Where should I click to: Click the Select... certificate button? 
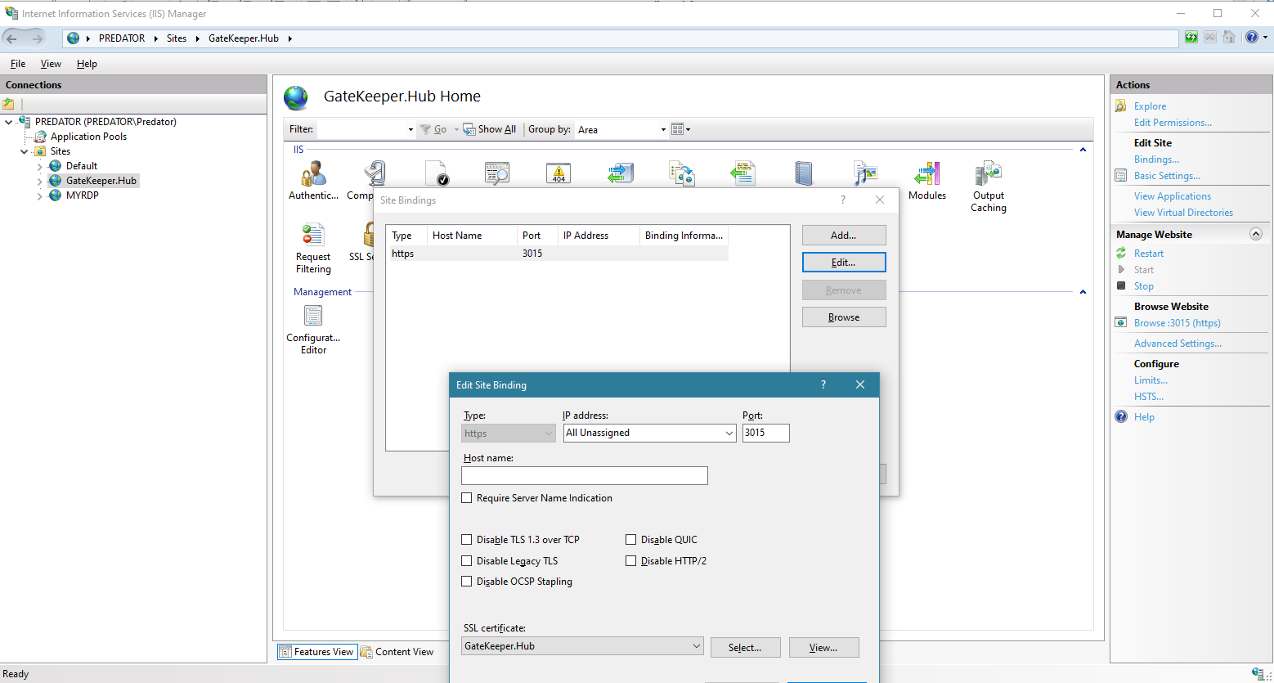point(745,647)
